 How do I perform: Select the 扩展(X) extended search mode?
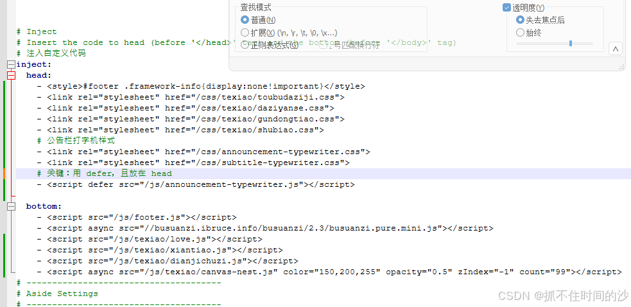click(245, 32)
